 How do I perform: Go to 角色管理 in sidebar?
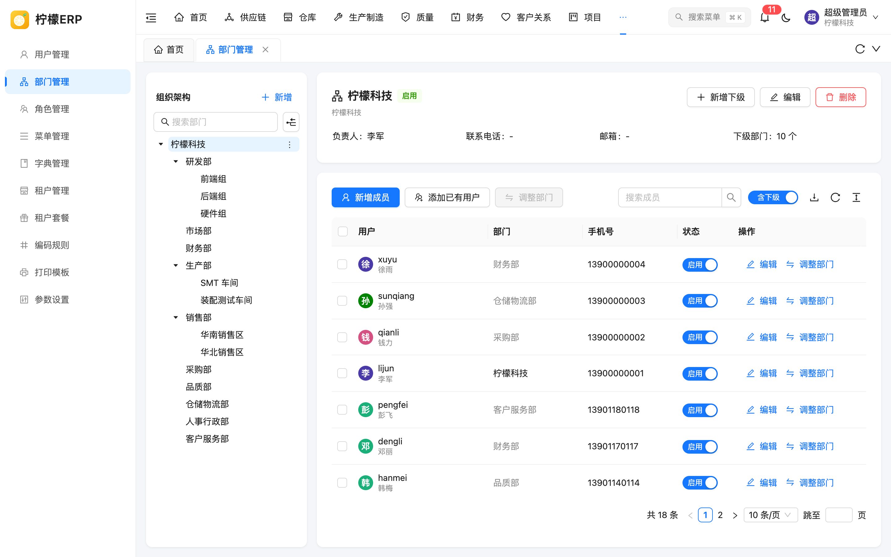tap(68, 109)
